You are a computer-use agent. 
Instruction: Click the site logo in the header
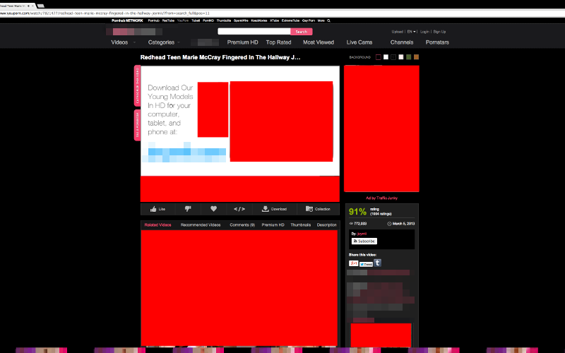pos(134,32)
